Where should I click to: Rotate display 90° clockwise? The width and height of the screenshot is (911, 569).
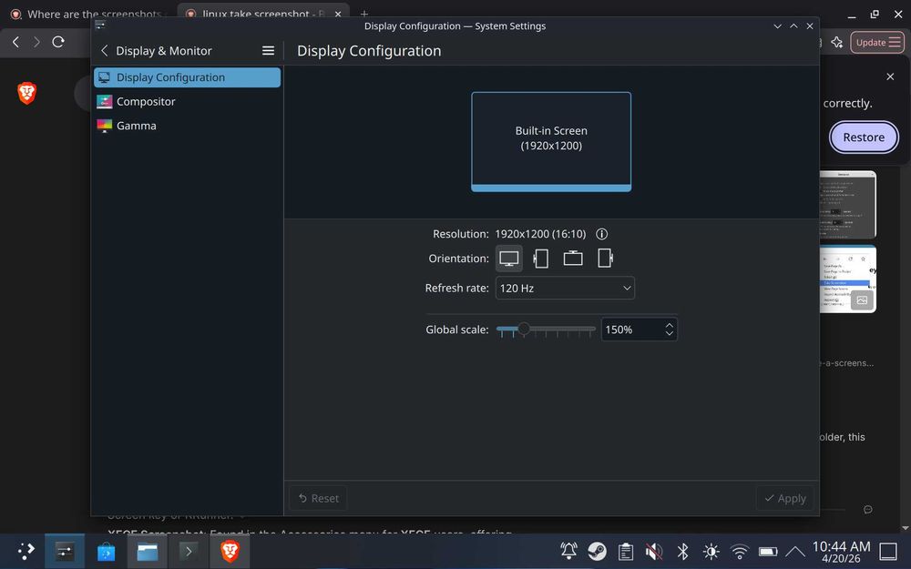[605, 259]
